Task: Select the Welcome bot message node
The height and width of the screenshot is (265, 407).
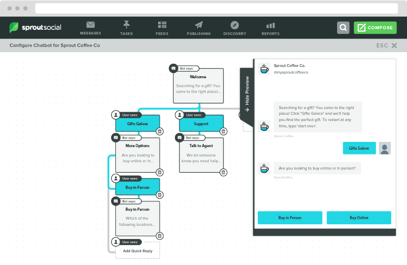Action: 198,86
